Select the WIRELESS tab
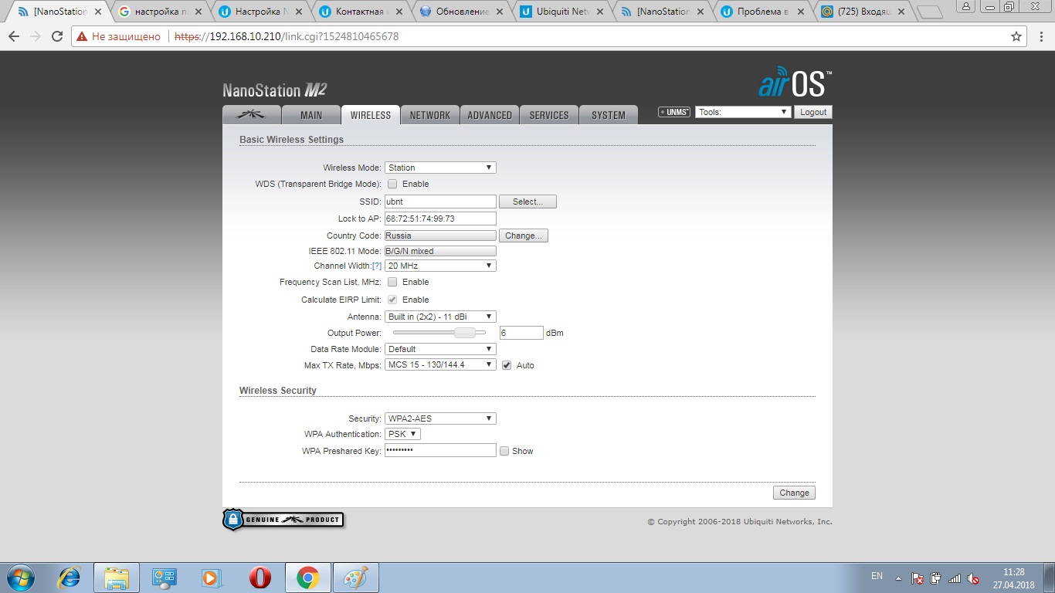Viewport: 1055px width, 593px height. tap(371, 114)
